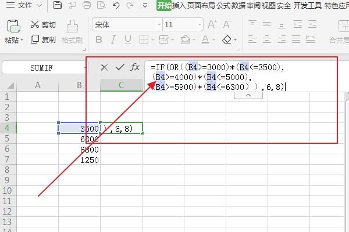Align text right
Viewport: 349px width, 232px height.
pyautogui.click(x=282, y=39)
